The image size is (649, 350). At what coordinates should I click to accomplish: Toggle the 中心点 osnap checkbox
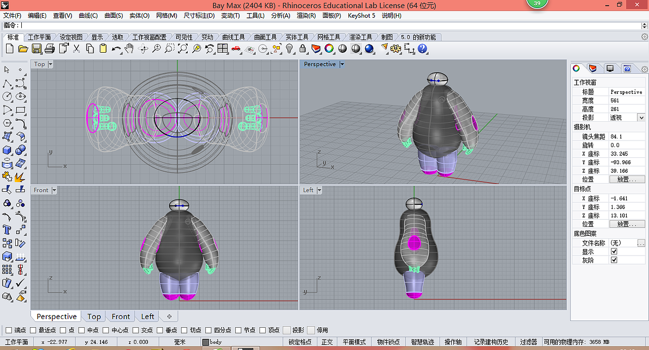point(105,330)
